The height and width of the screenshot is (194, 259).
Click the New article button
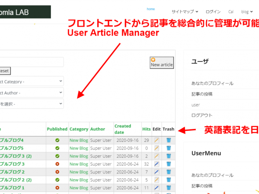click(162, 63)
